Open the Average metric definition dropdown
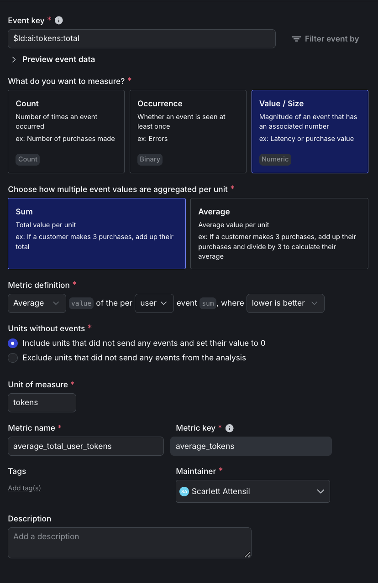378x583 pixels. click(37, 303)
